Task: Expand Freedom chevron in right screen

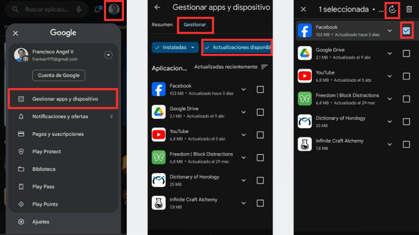Action: point(389,99)
